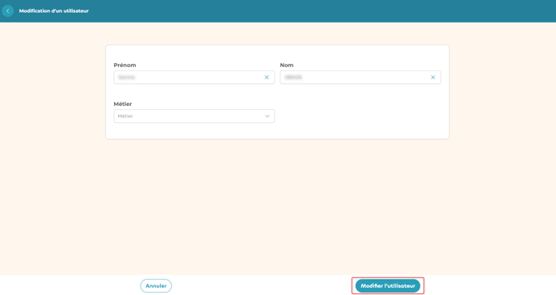Click the bold Métier label above dropdown
The height and width of the screenshot is (295, 556).
pos(123,104)
